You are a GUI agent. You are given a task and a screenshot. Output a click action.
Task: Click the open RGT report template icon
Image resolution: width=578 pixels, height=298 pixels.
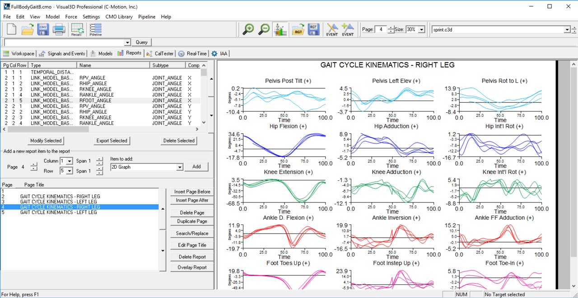pyautogui.click(x=298, y=29)
